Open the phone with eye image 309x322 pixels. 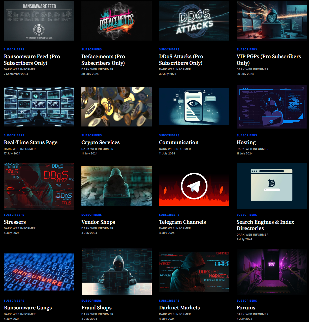(x=194, y=107)
